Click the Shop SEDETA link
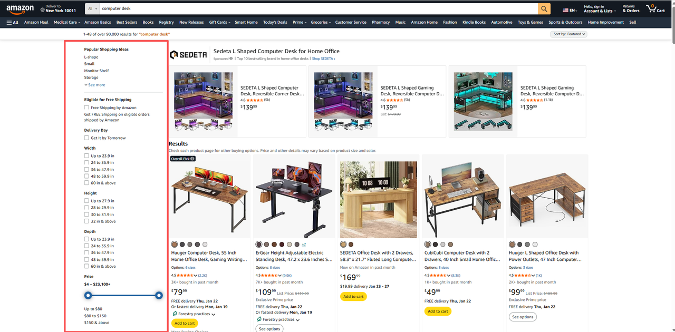 click(323, 58)
